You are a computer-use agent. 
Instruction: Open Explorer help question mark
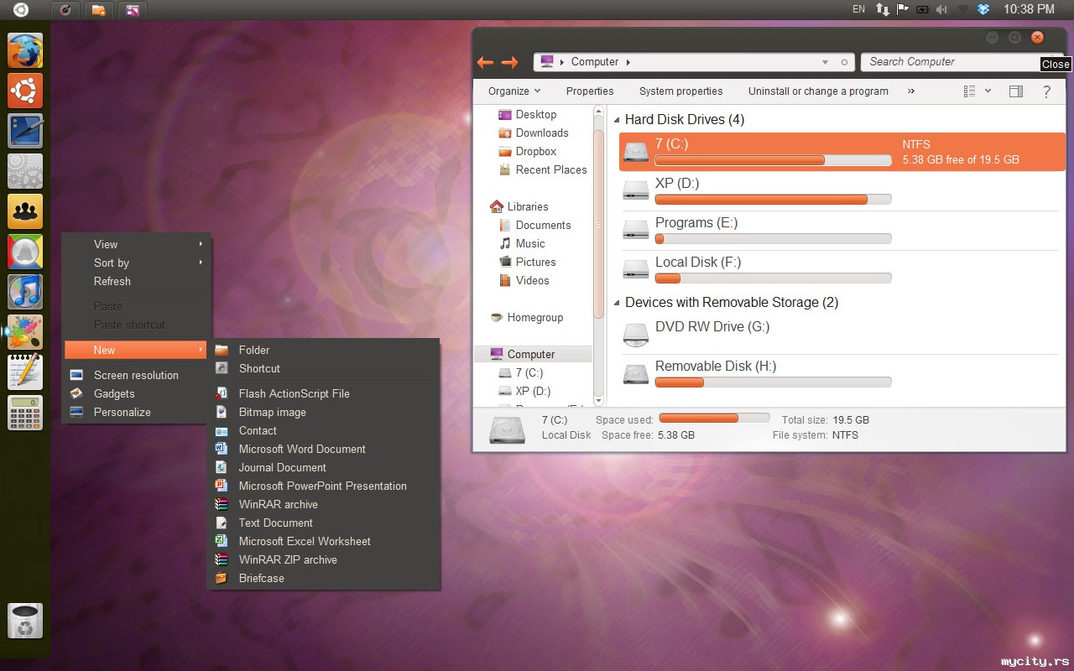(x=1046, y=91)
